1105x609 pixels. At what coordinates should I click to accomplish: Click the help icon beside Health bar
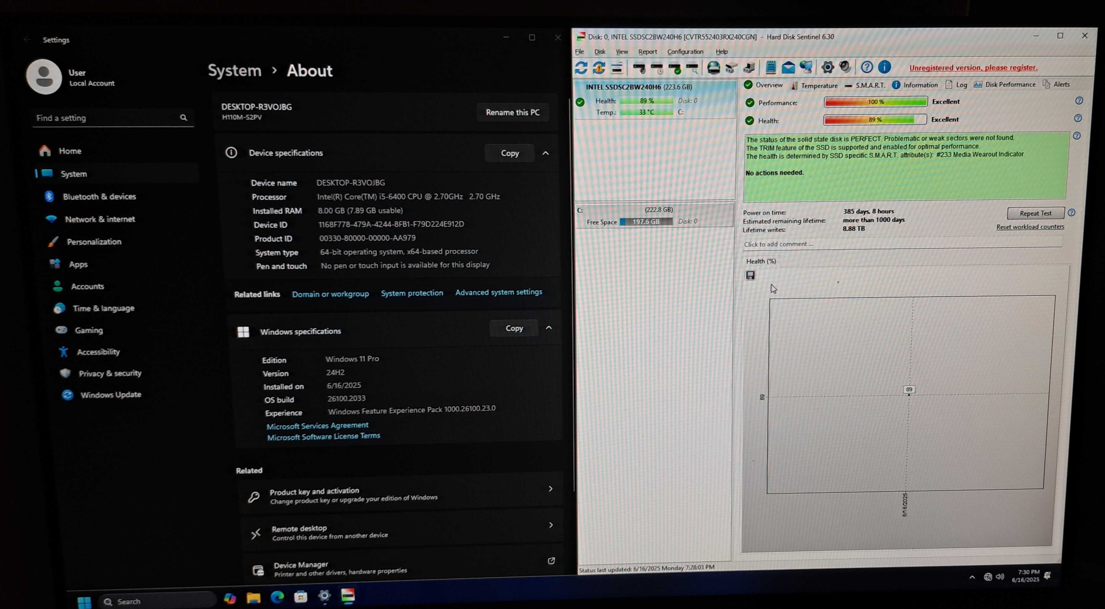1078,118
